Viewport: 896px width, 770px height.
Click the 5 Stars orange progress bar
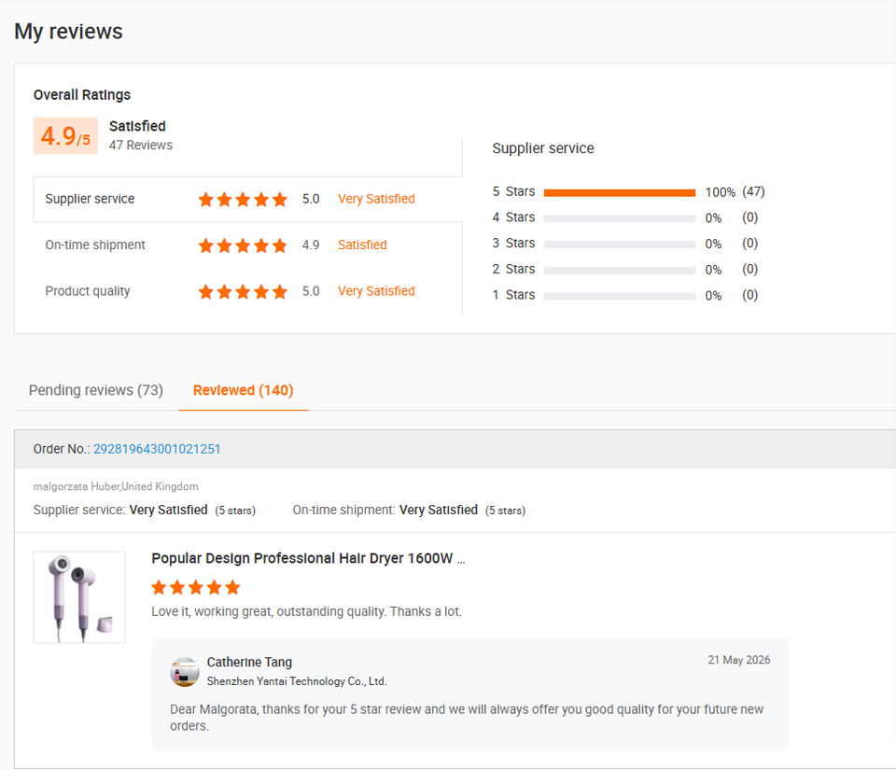coord(620,192)
